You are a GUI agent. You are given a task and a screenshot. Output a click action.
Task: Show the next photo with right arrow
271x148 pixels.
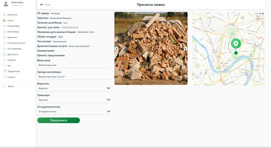185,48
